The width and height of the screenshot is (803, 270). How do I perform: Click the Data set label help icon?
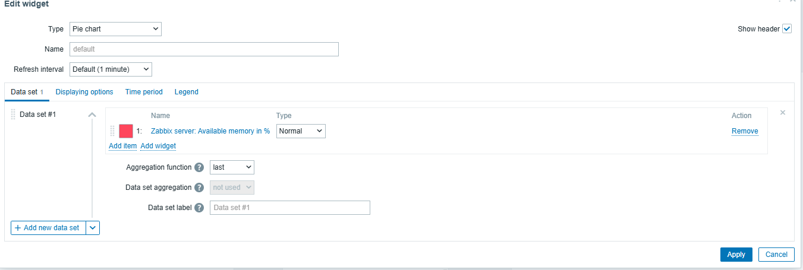click(x=199, y=208)
